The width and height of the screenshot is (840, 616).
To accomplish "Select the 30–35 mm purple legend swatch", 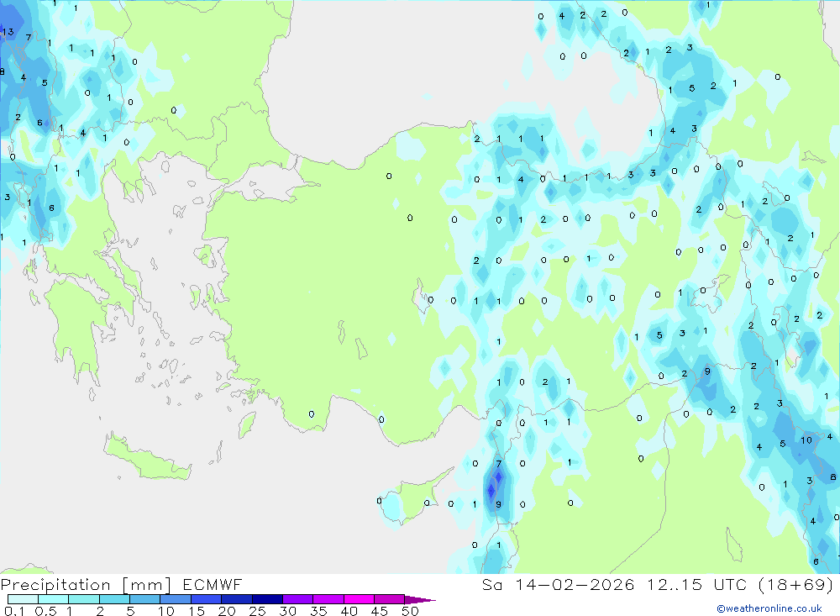I will (298, 599).
